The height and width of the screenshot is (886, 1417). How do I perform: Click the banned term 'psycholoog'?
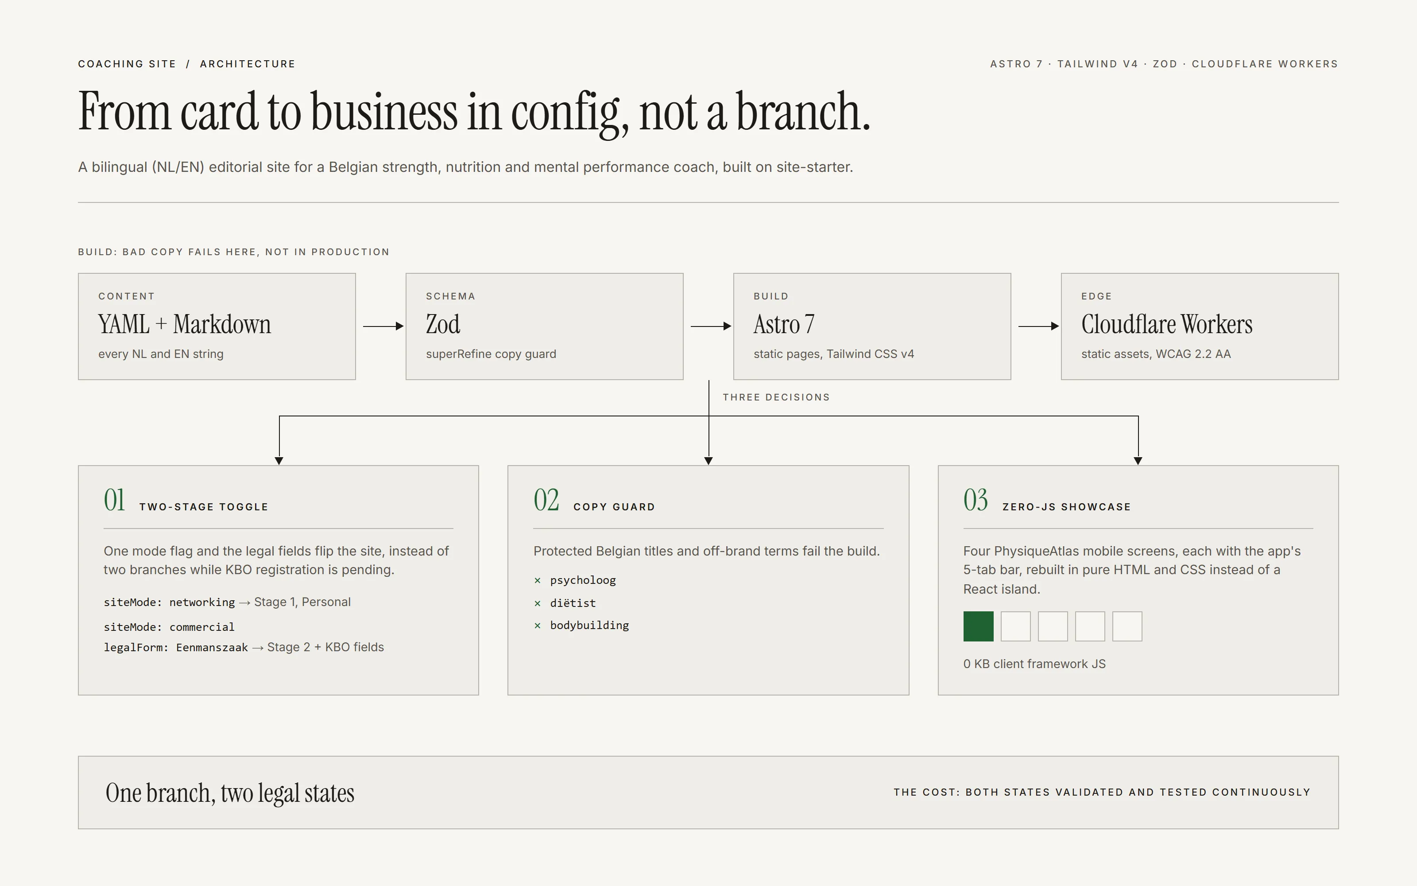[x=583, y=580]
